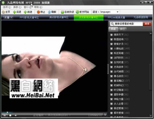Stop loading with the 停止 button

pos(41,12)
